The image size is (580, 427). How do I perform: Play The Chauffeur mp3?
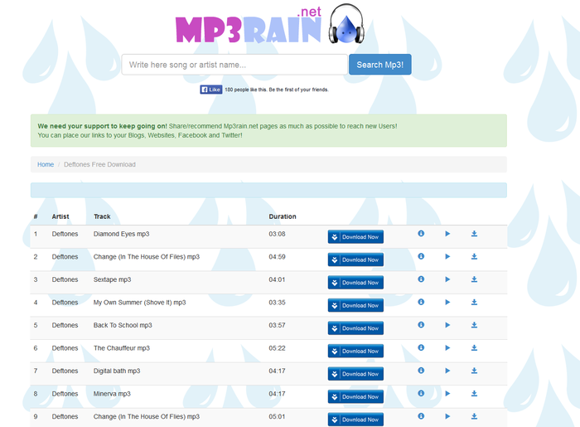click(447, 347)
